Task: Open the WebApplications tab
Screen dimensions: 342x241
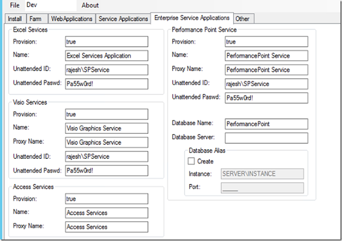Action: (71, 19)
